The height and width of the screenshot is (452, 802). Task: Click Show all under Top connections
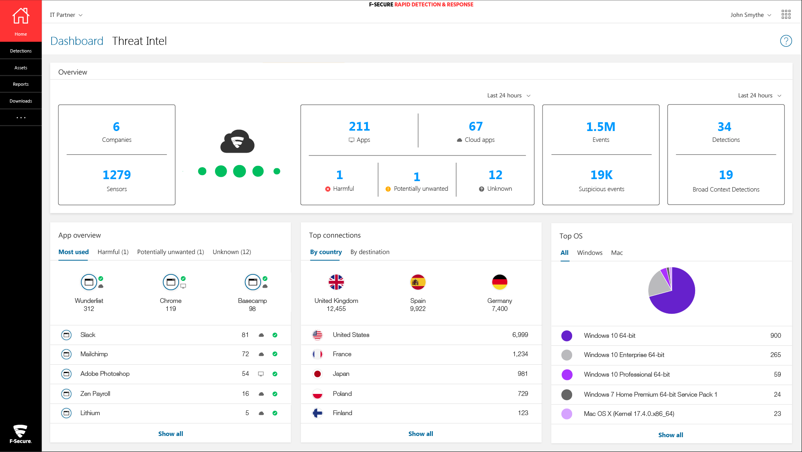click(x=421, y=434)
